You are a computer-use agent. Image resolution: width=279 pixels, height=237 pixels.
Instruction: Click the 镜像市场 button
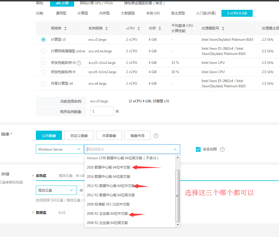137,136
